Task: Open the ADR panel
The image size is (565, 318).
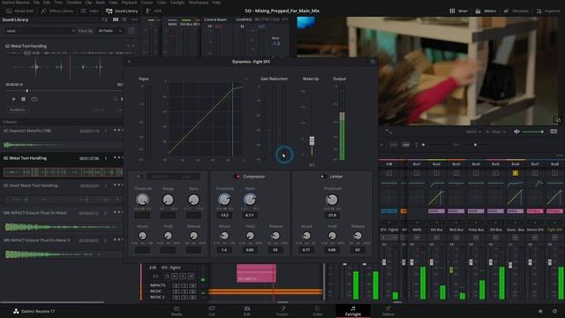Action: tap(154, 11)
